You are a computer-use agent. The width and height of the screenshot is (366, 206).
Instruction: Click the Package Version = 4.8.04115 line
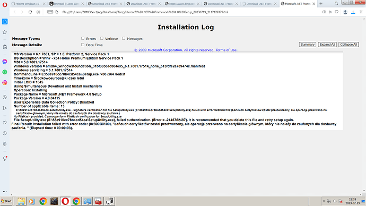pyautogui.click(x=37, y=98)
